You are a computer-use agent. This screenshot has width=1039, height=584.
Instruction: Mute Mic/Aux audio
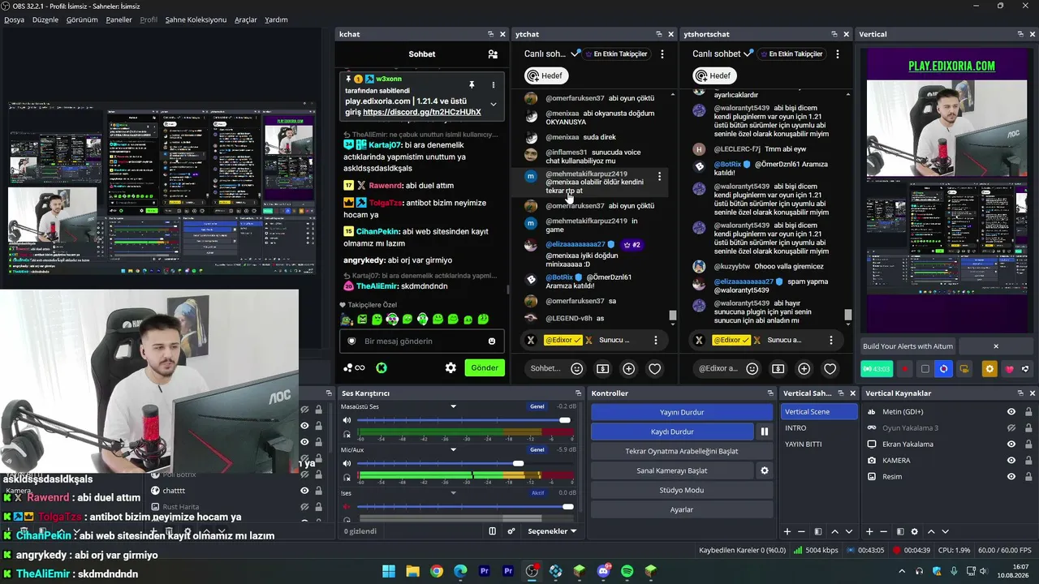[347, 463]
